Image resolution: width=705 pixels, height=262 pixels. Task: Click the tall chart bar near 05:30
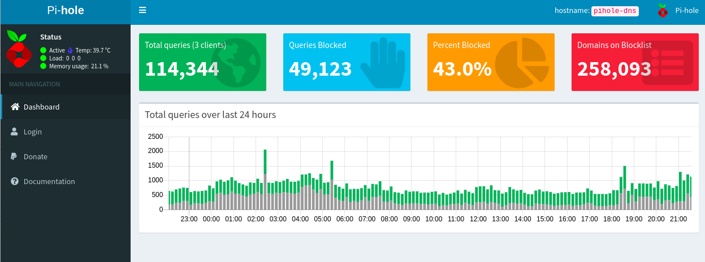click(332, 185)
